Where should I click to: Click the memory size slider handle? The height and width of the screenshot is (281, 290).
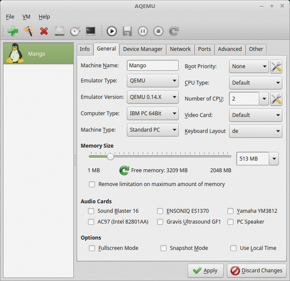(110, 157)
